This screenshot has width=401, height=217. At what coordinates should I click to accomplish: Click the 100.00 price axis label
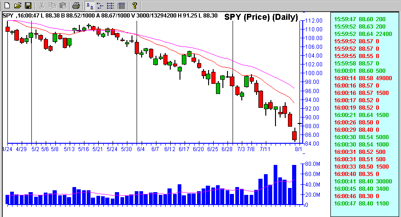pos(314,73)
